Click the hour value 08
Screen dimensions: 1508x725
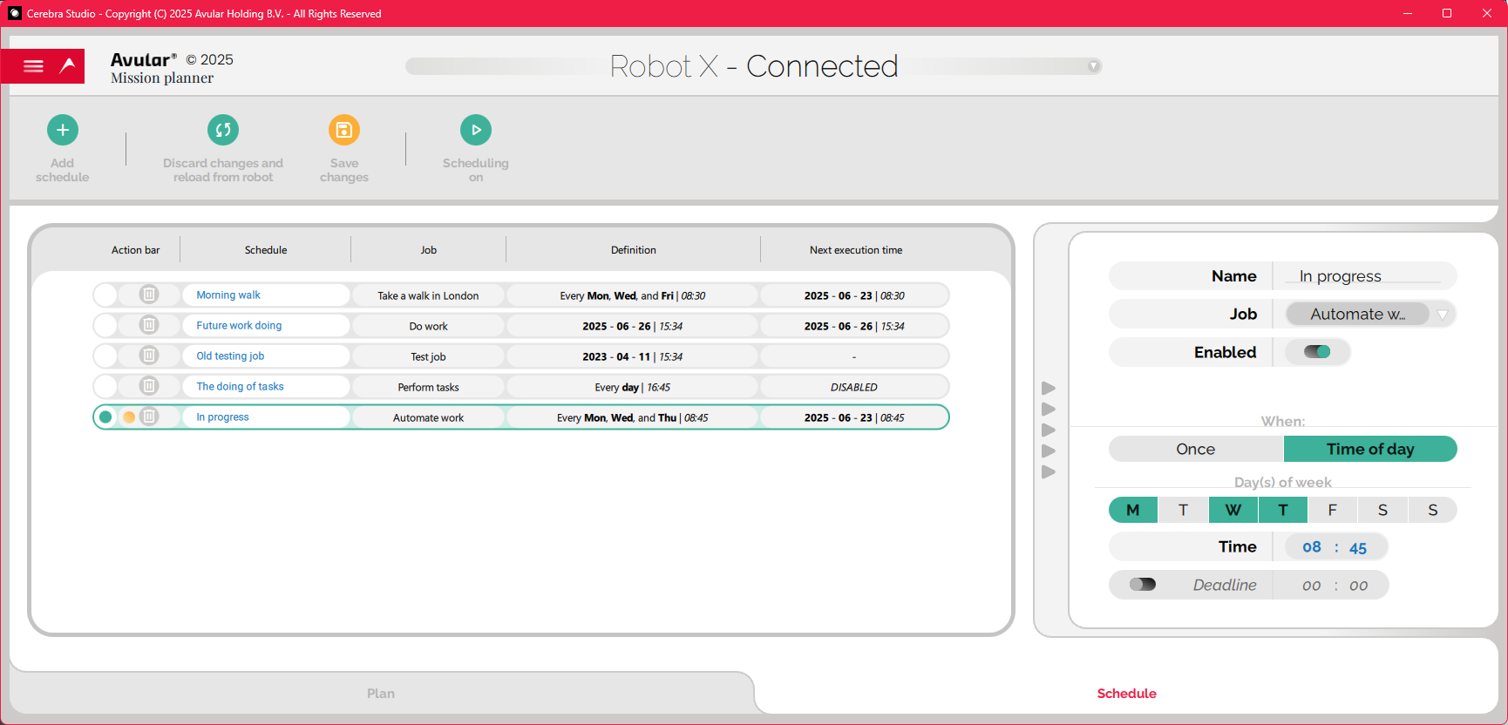(x=1312, y=547)
